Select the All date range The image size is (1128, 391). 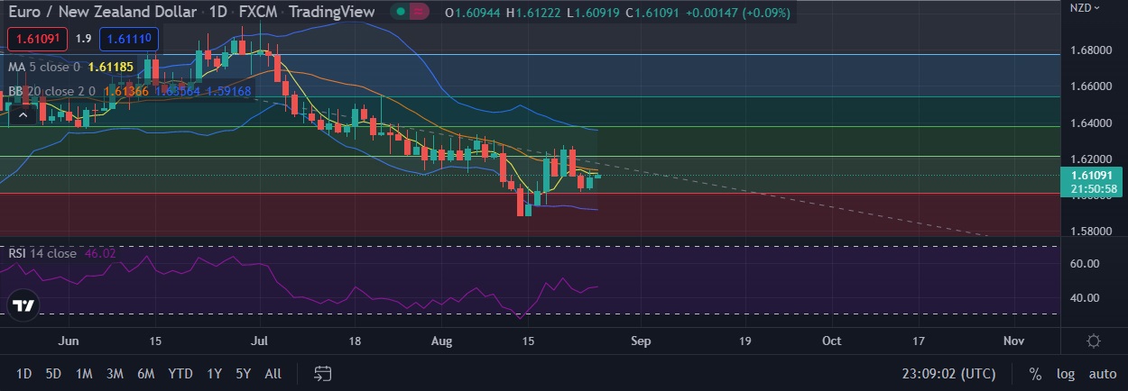273,373
